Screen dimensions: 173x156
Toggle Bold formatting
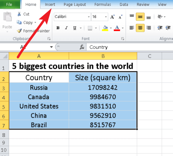(58, 28)
